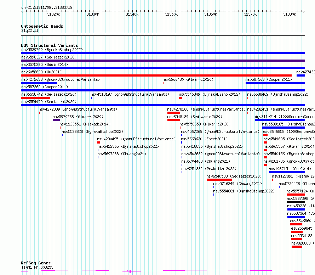Select nsv6540583 (Sedlazeck2020) label
The width and height of the screenshot is (315, 275).
tap(234, 176)
